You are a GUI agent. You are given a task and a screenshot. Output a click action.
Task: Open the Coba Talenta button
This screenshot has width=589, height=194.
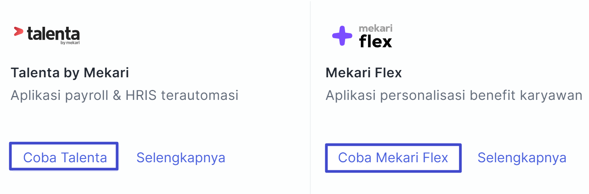click(64, 156)
